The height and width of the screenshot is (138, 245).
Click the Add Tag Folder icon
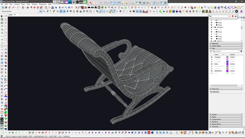(x=214, y=51)
